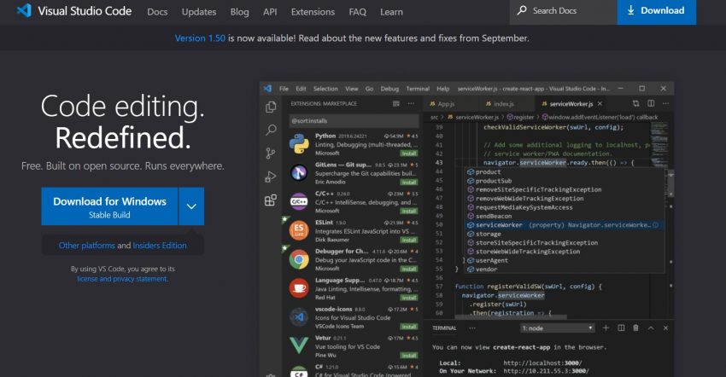
Task: Open Run and Debug activity bar icon
Action: coord(271,177)
